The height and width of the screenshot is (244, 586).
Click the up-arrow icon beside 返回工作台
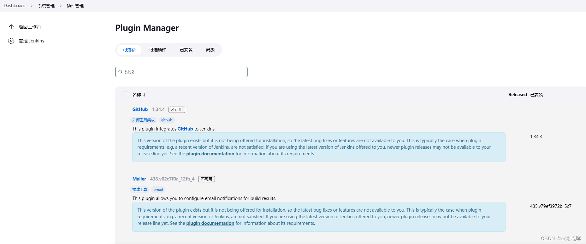coord(11,27)
